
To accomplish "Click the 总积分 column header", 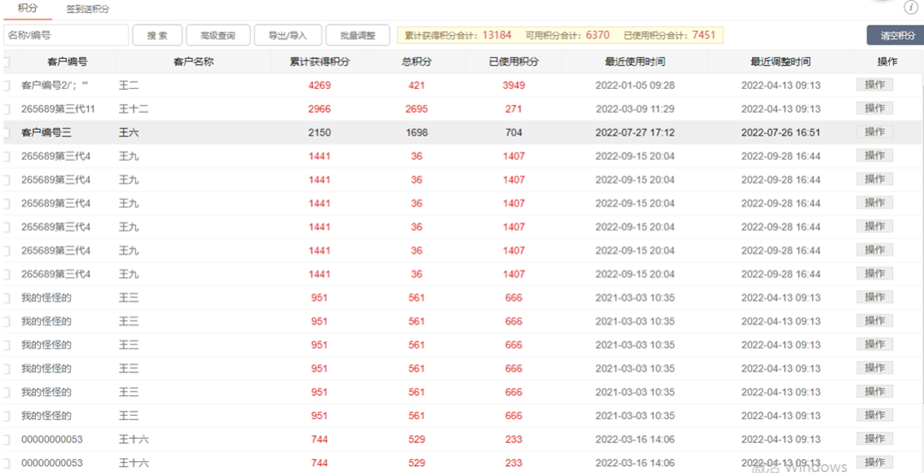I will (x=417, y=62).
